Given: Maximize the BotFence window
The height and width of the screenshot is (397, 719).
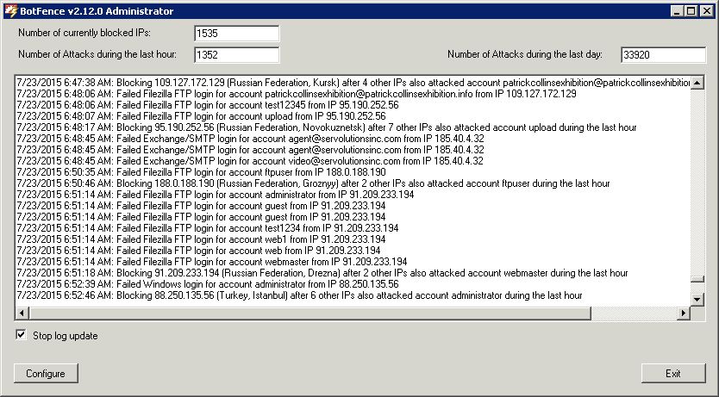Looking at the screenshot, I should (691, 11).
